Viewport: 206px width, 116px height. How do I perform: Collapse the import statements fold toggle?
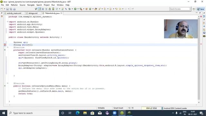point(7,22)
